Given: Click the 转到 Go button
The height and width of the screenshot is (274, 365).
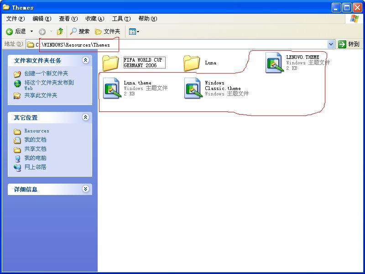Looking at the screenshot, I should 349,44.
